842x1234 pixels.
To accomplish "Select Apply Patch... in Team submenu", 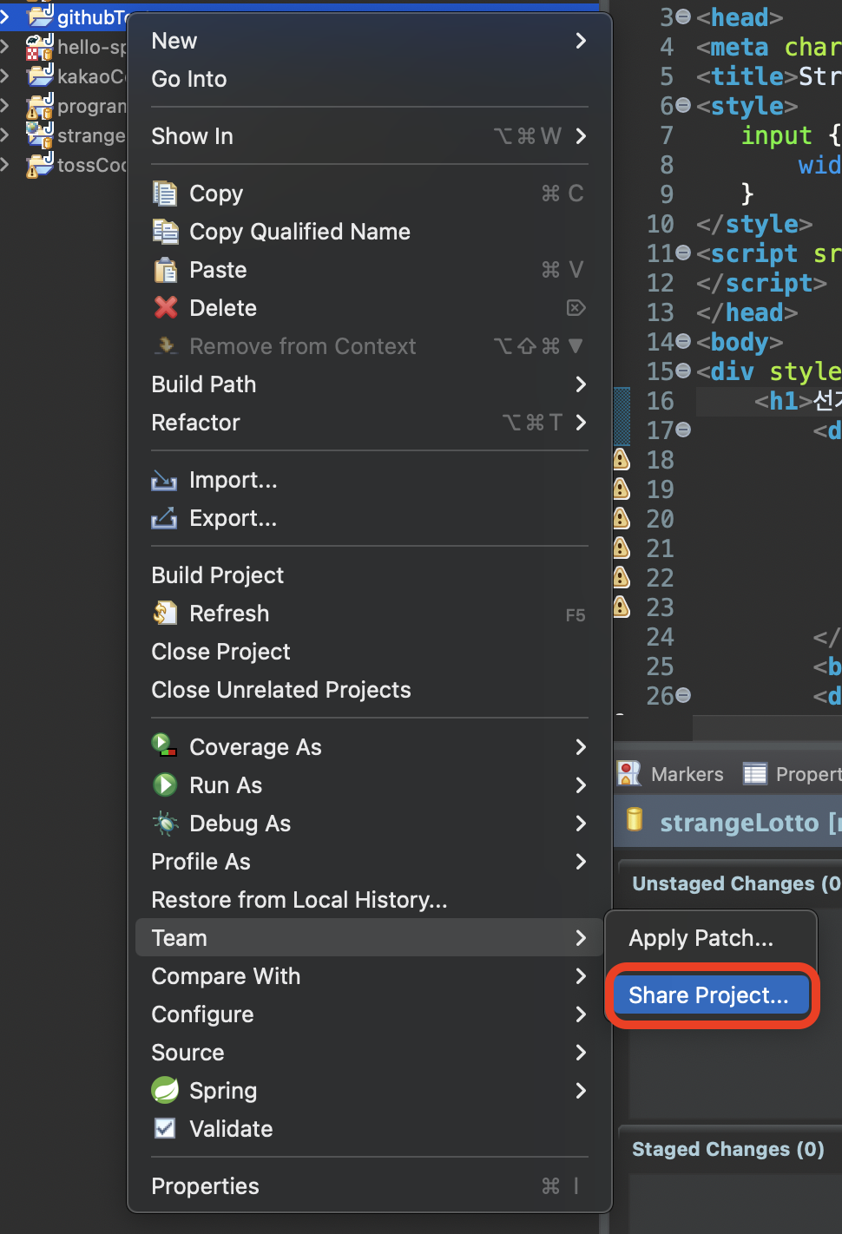I will (x=712, y=938).
